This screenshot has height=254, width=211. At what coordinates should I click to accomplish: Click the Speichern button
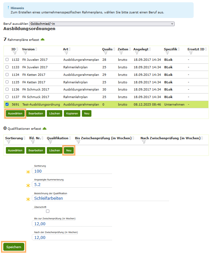pyautogui.click(x=14, y=247)
